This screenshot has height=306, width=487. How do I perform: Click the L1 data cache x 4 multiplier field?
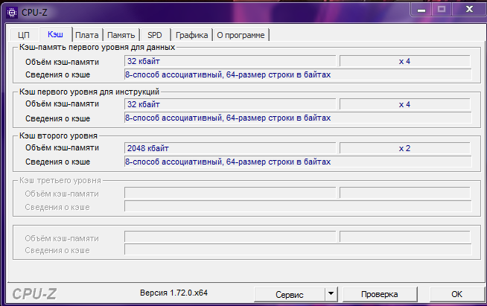[404, 61]
